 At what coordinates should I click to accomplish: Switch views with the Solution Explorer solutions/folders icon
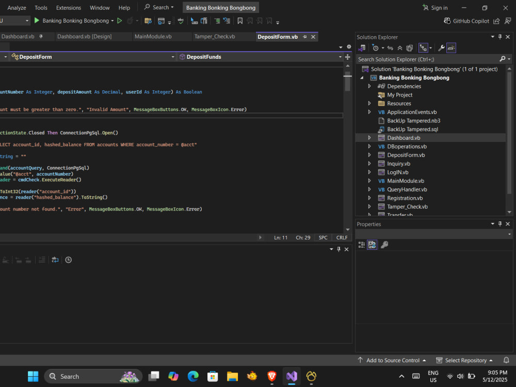tap(362, 48)
